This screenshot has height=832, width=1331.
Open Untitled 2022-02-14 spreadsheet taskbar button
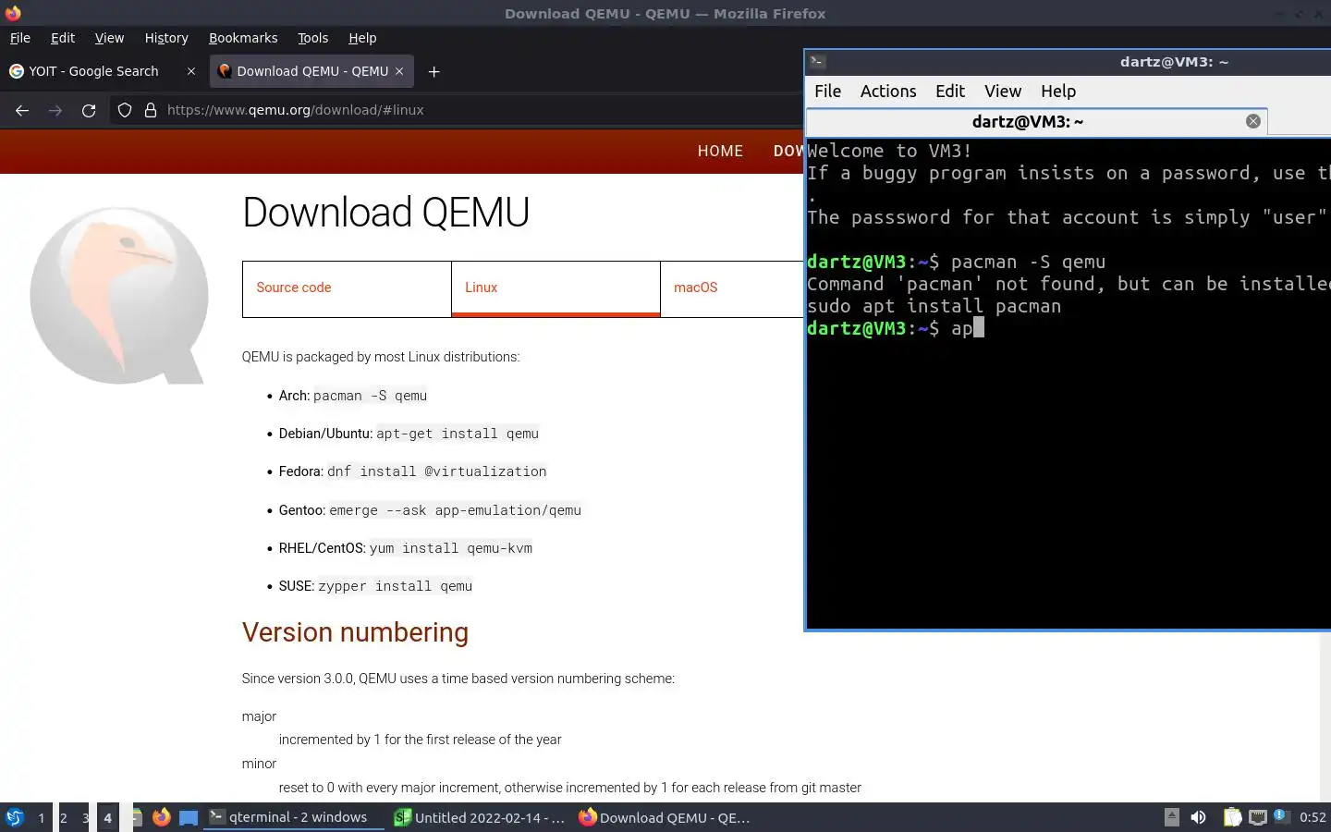coord(479,817)
